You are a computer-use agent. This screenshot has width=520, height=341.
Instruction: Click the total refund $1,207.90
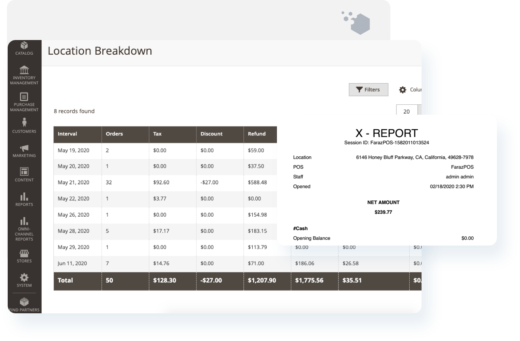262,281
